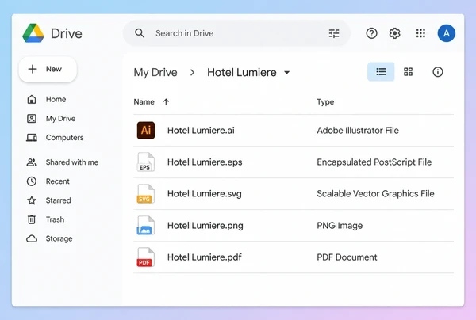
Task: Open Trash in sidebar
Action: pyautogui.click(x=55, y=219)
